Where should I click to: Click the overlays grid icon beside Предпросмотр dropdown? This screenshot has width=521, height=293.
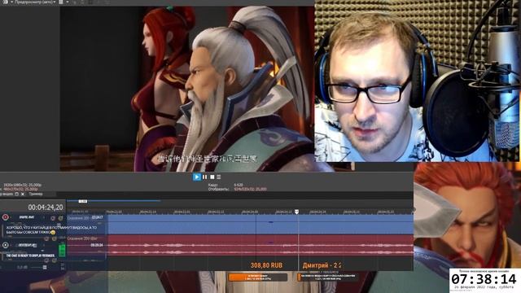[61, 2]
